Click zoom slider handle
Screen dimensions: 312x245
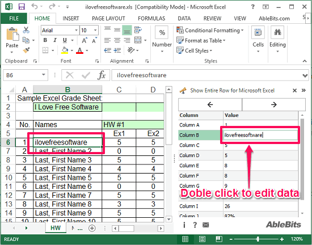tap(258, 239)
